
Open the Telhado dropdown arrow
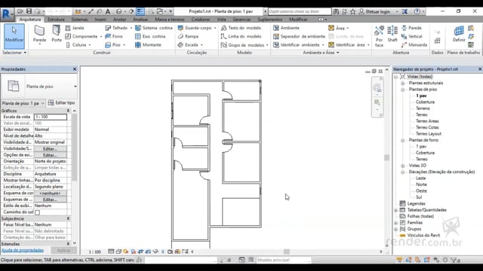[x=131, y=28]
